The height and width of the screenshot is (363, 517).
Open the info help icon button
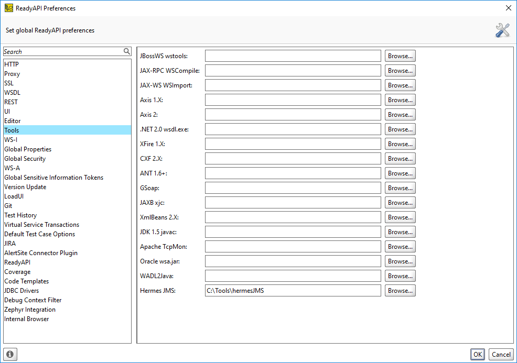pos(10,354)
